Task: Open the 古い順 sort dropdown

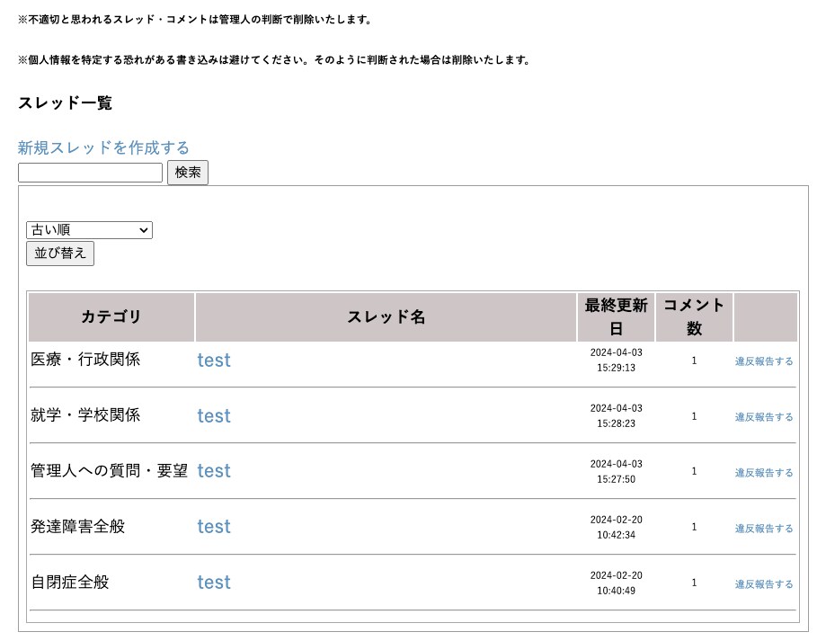Action: coord(89,230)
